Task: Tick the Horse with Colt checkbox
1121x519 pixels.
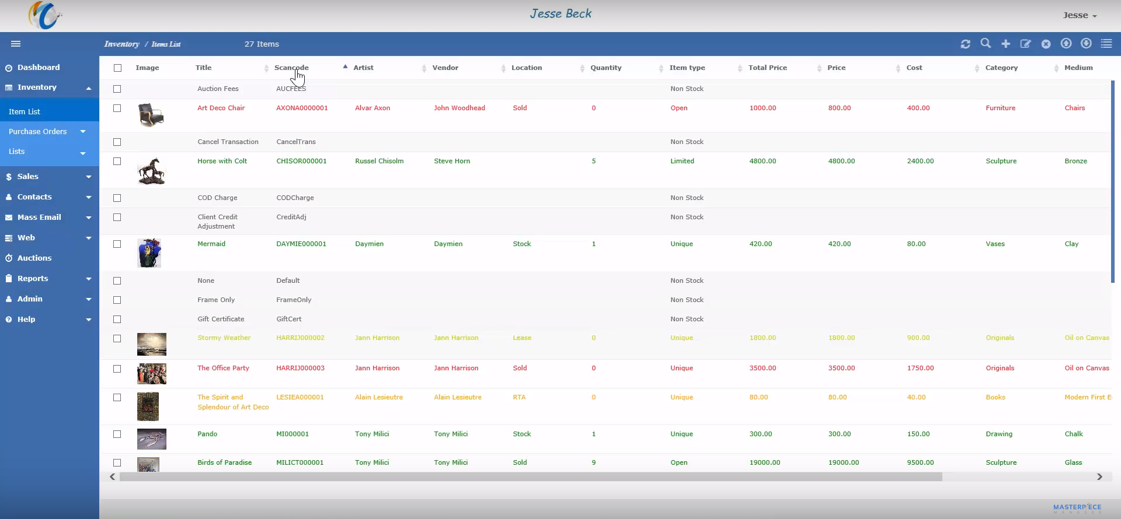Action: [117, 162]
